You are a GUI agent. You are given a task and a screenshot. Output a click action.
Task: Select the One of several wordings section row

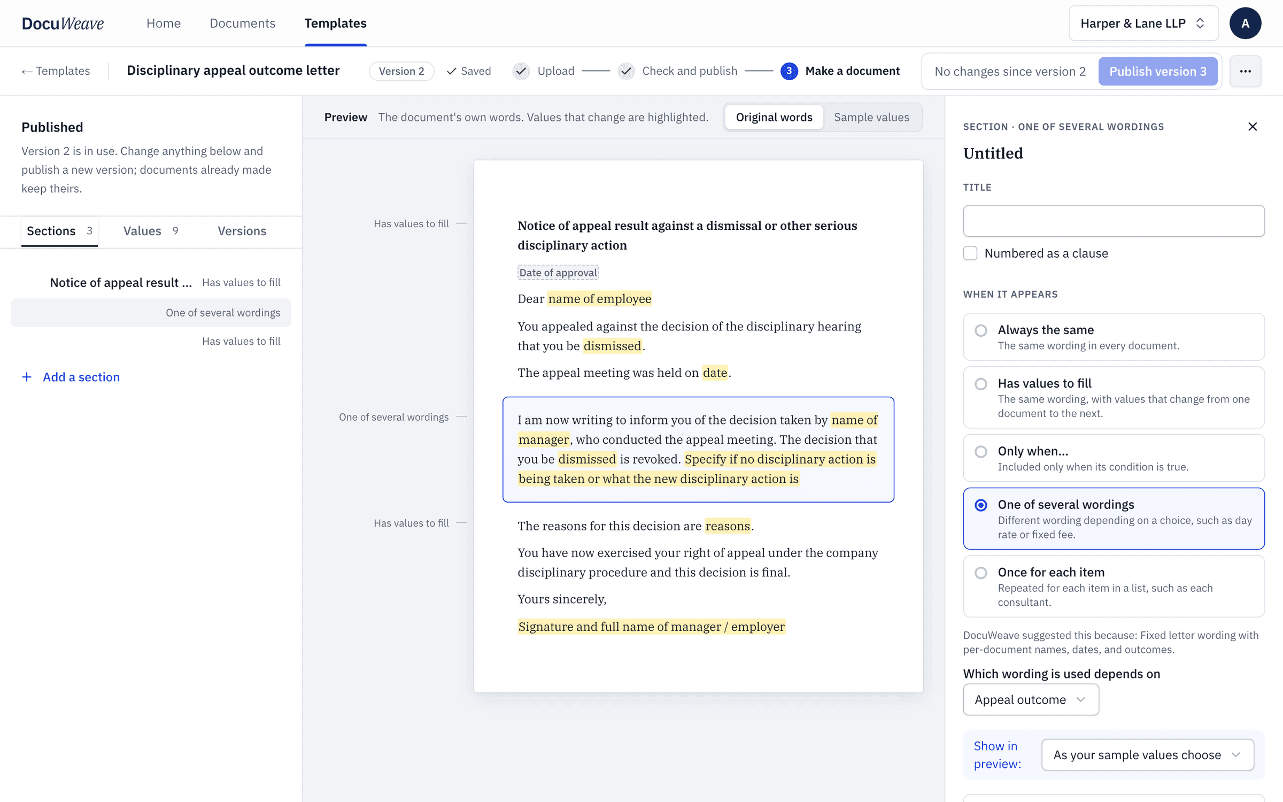tap(151, 313)
